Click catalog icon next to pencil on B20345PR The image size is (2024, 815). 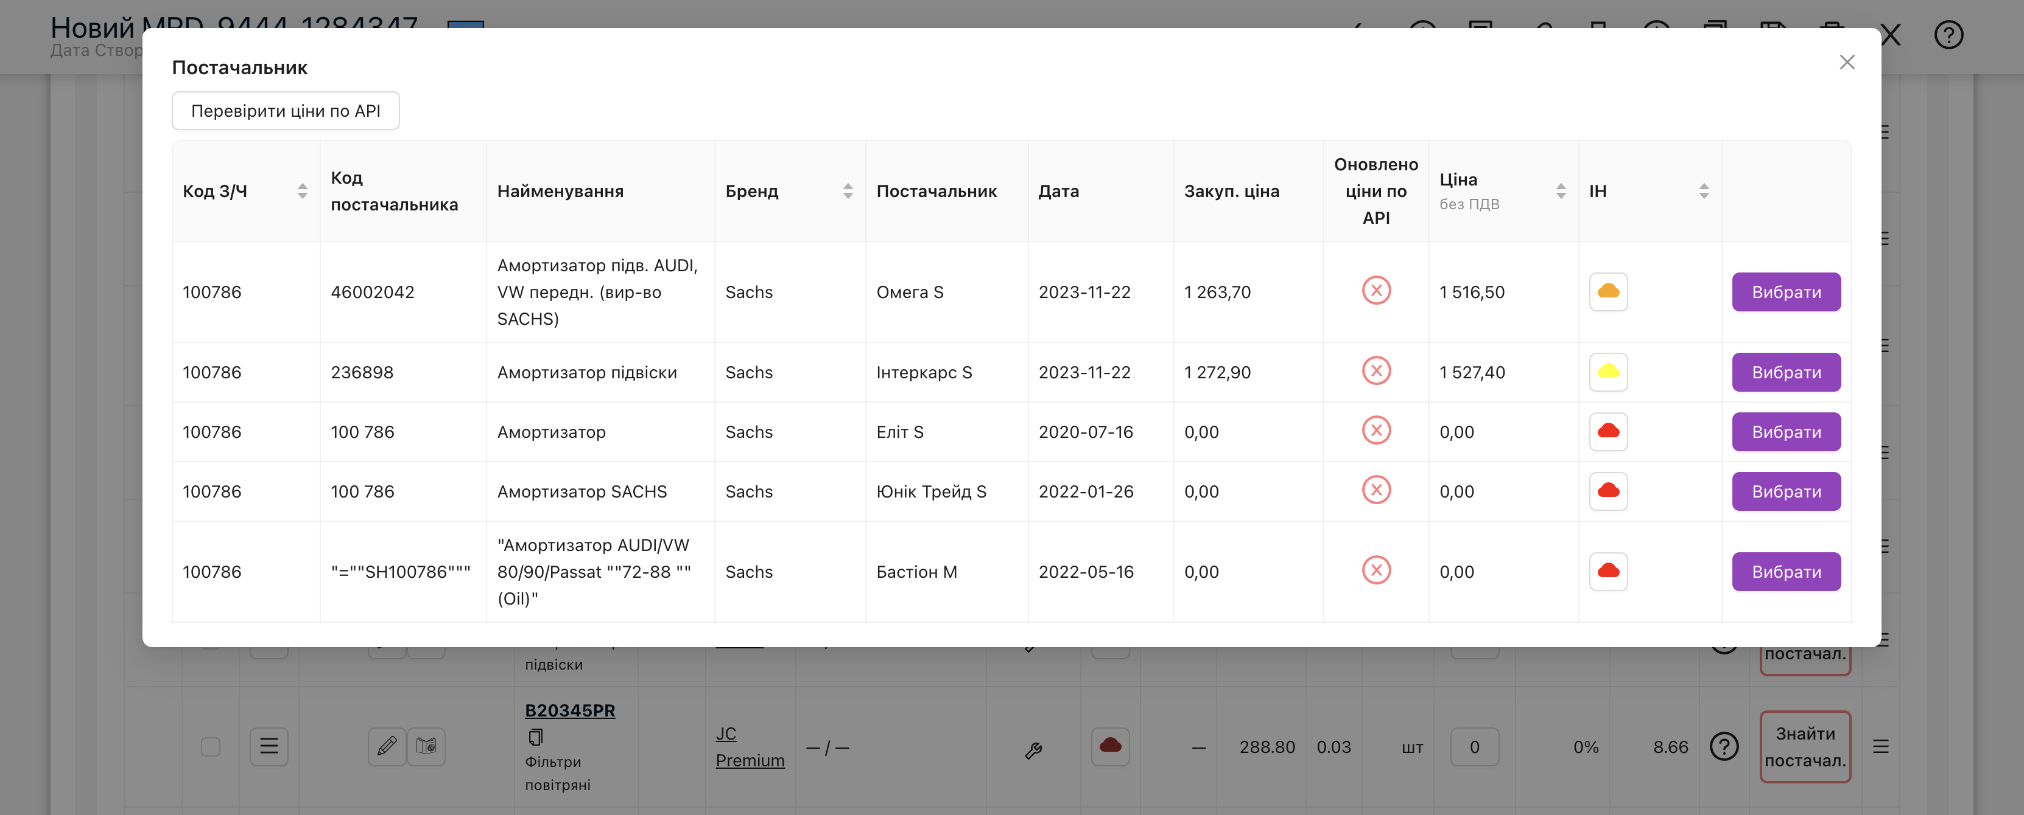click(426, 747)
